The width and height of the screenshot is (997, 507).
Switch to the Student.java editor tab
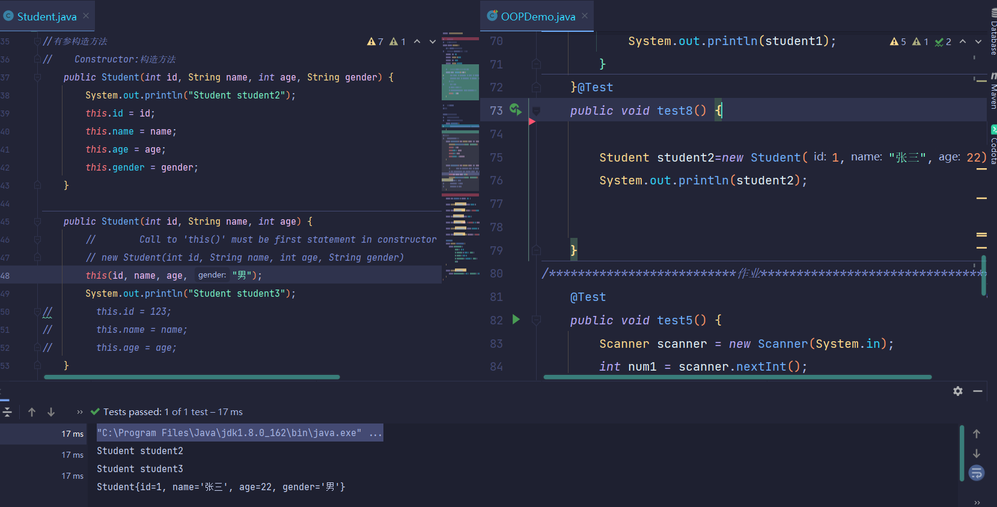[x=47, y=17]
